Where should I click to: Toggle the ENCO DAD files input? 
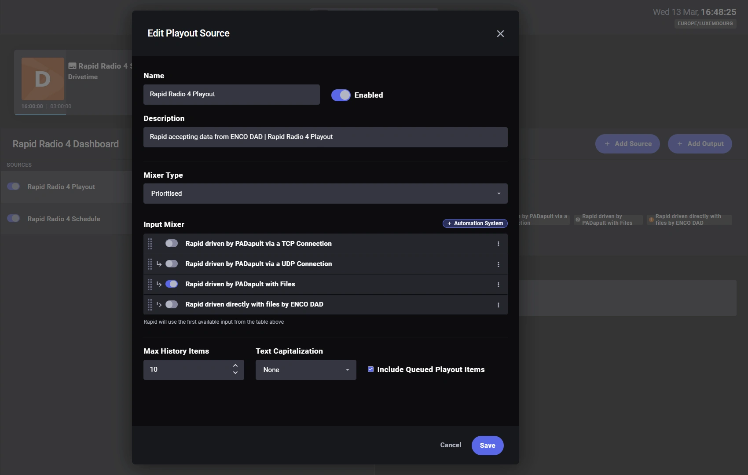pyautogui.click(x=172, y=304)
